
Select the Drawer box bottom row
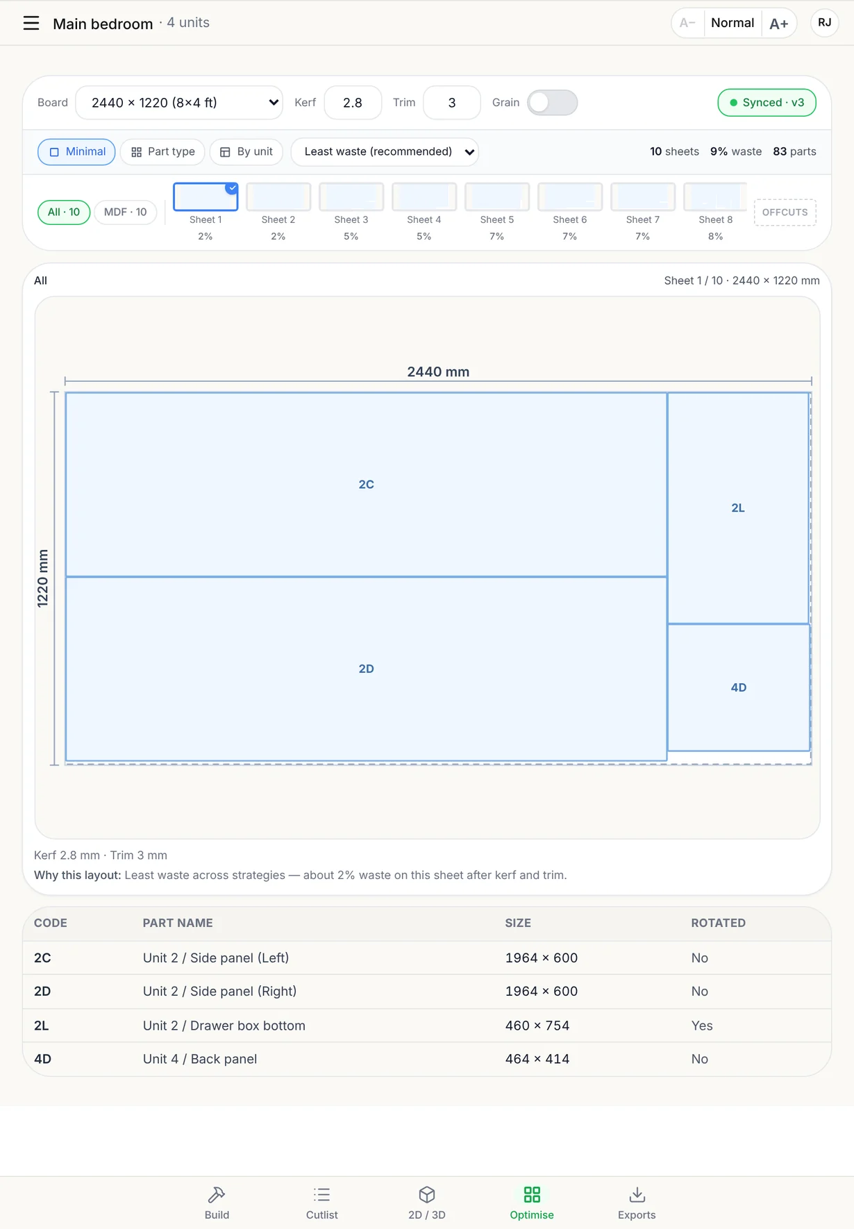click(x=427, y=1026)
